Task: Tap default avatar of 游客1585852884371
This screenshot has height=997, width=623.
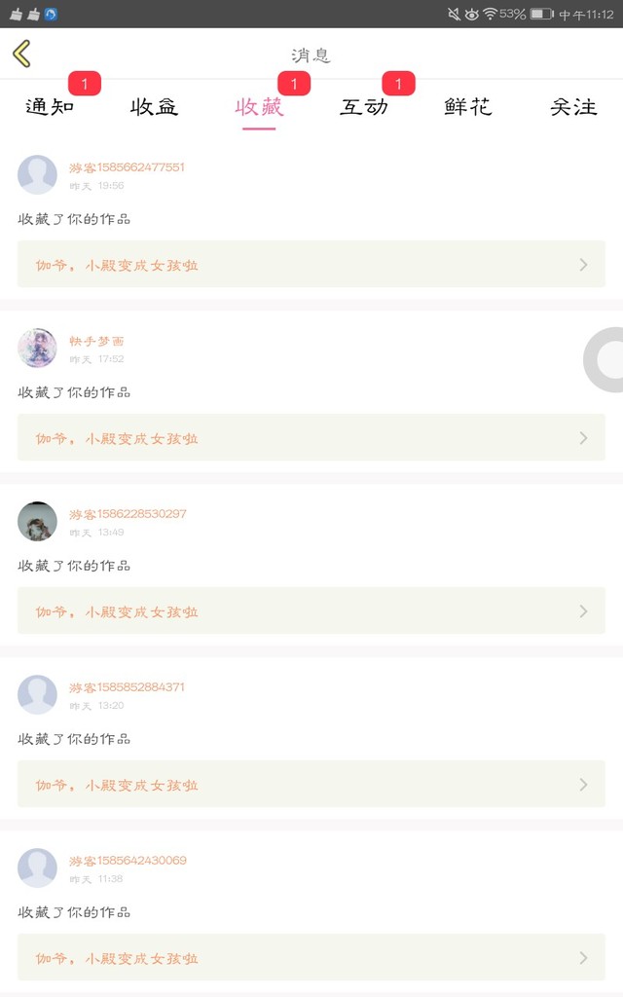Action: click(37, 695)
